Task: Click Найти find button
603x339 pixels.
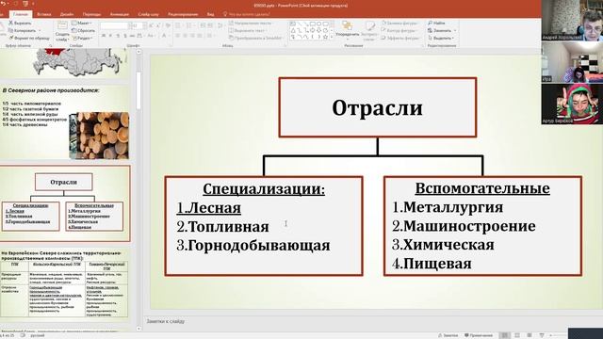Action: click(x=436, y=23)
